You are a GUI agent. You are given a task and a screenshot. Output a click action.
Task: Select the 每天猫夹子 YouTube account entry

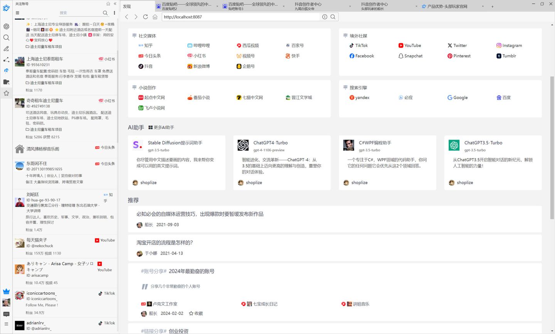click(x=65, y=246)
